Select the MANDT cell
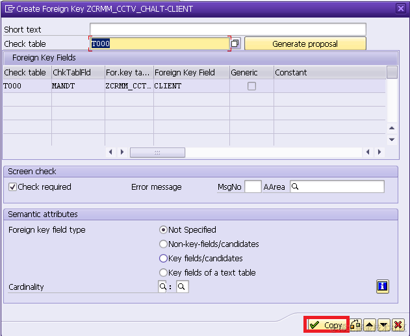 (x=78, y=86)
